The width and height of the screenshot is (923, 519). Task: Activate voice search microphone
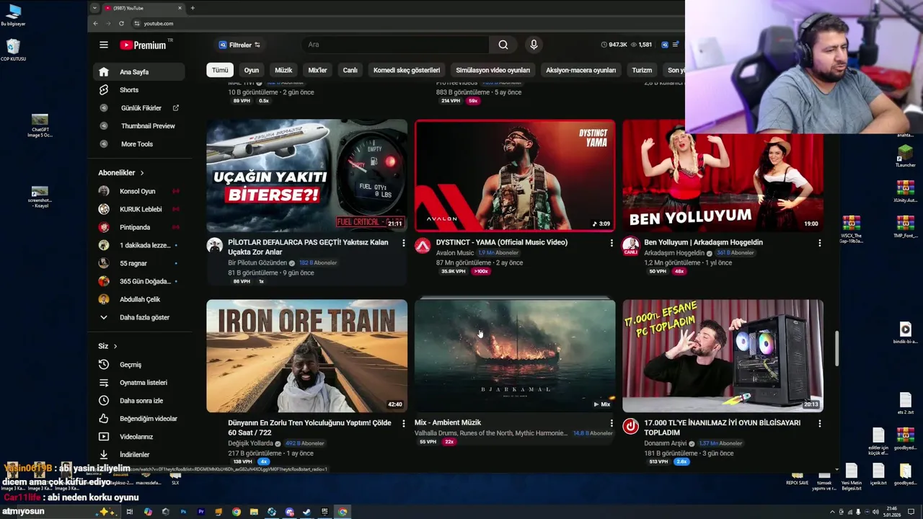click(x=534, y=45)
